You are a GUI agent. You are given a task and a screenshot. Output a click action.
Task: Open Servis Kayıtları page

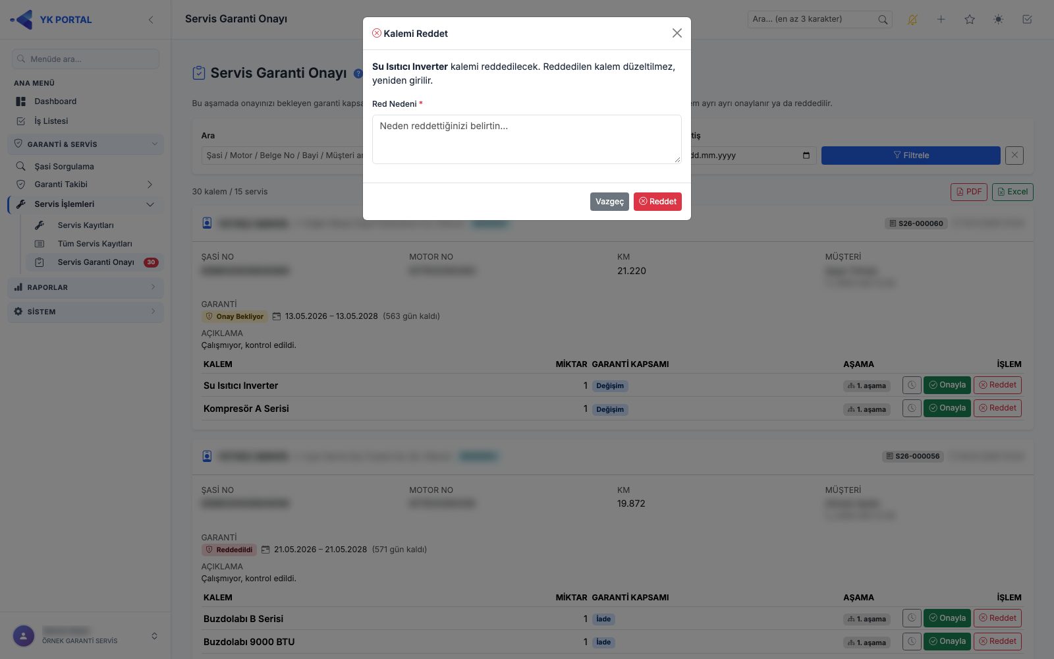95,225
